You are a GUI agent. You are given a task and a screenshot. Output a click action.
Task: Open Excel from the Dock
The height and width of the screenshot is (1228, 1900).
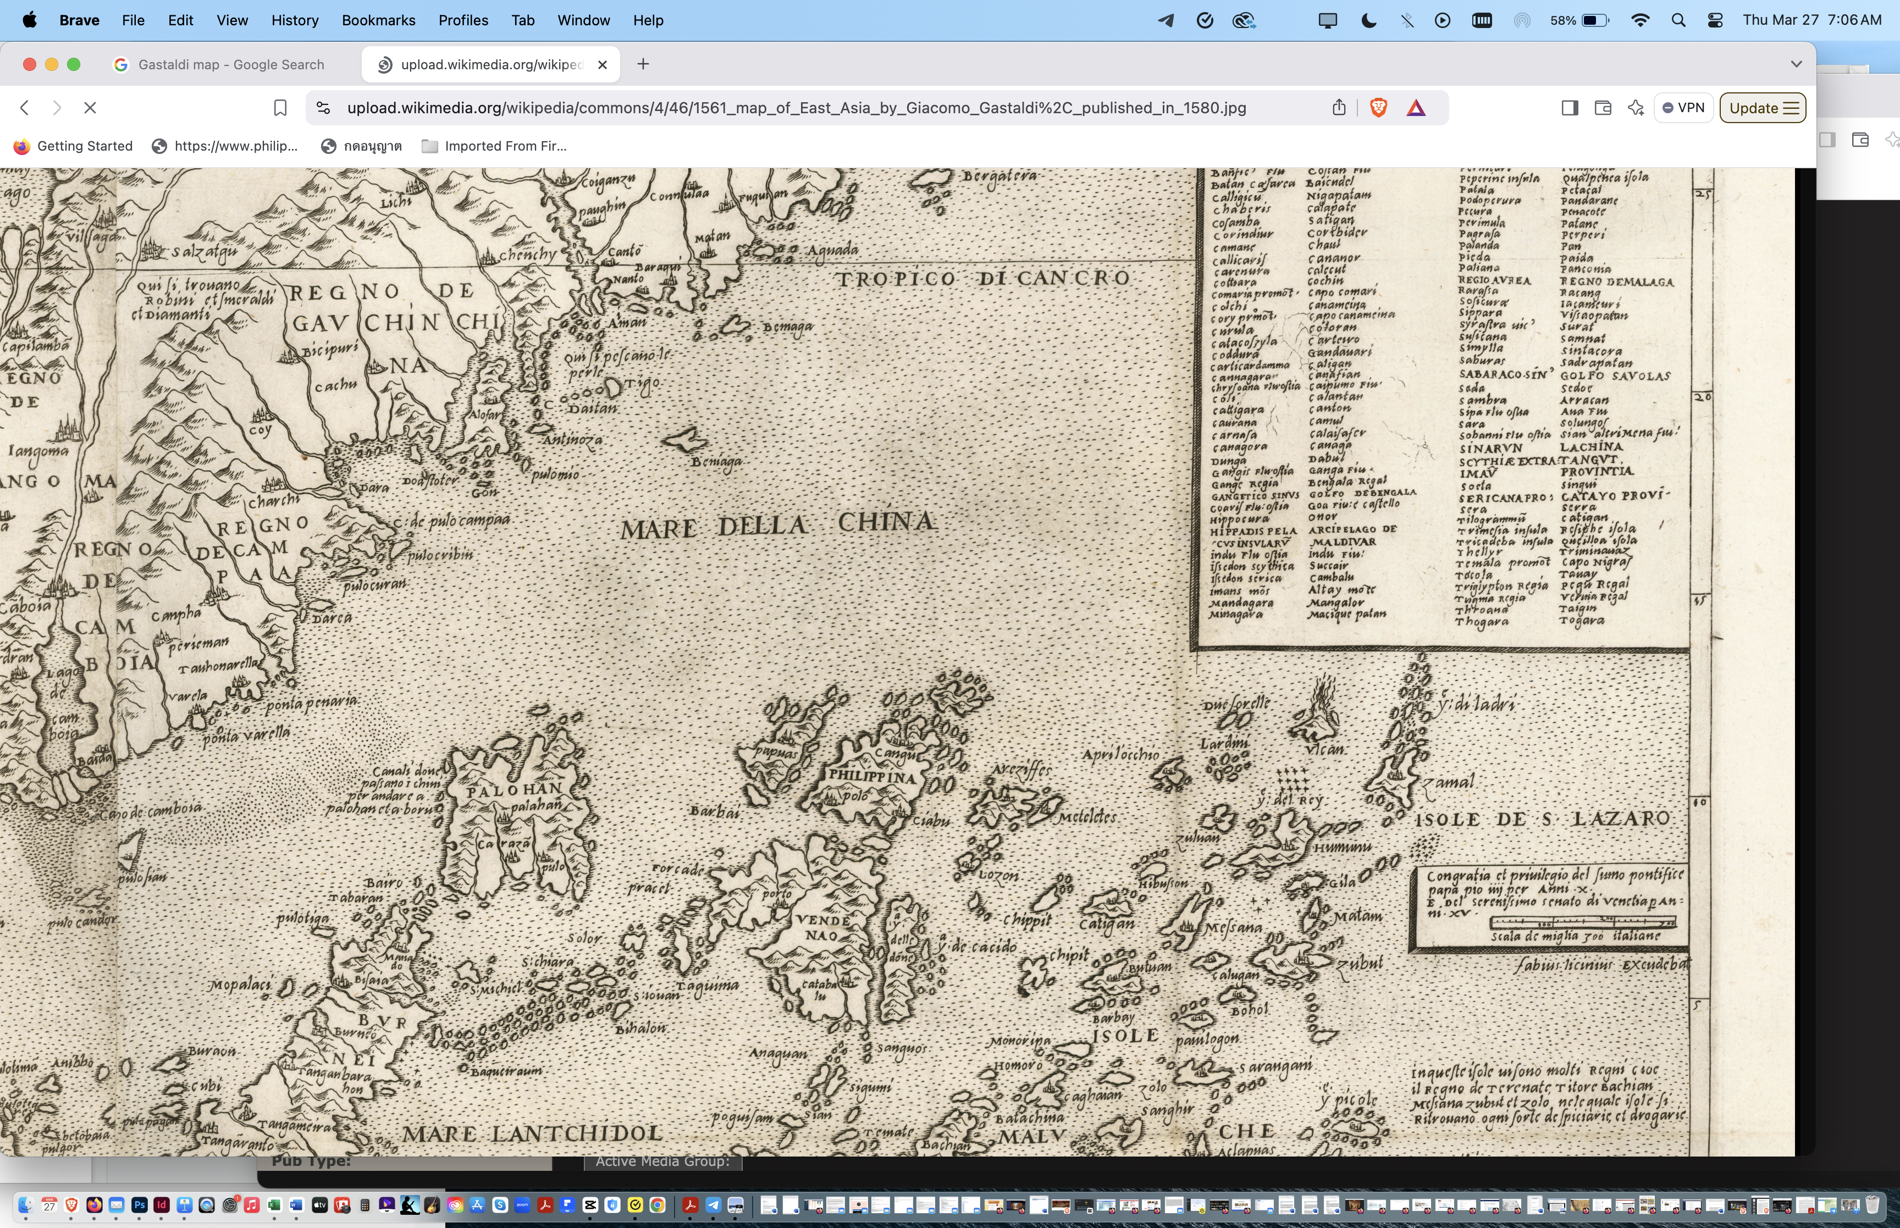click(x=274, y=1205)
